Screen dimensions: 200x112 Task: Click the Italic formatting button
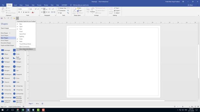21,12
